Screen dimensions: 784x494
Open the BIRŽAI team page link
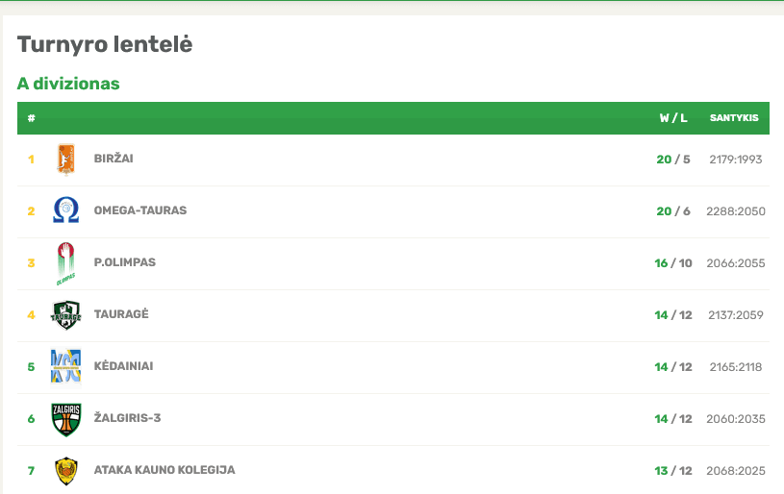(114, 159)
